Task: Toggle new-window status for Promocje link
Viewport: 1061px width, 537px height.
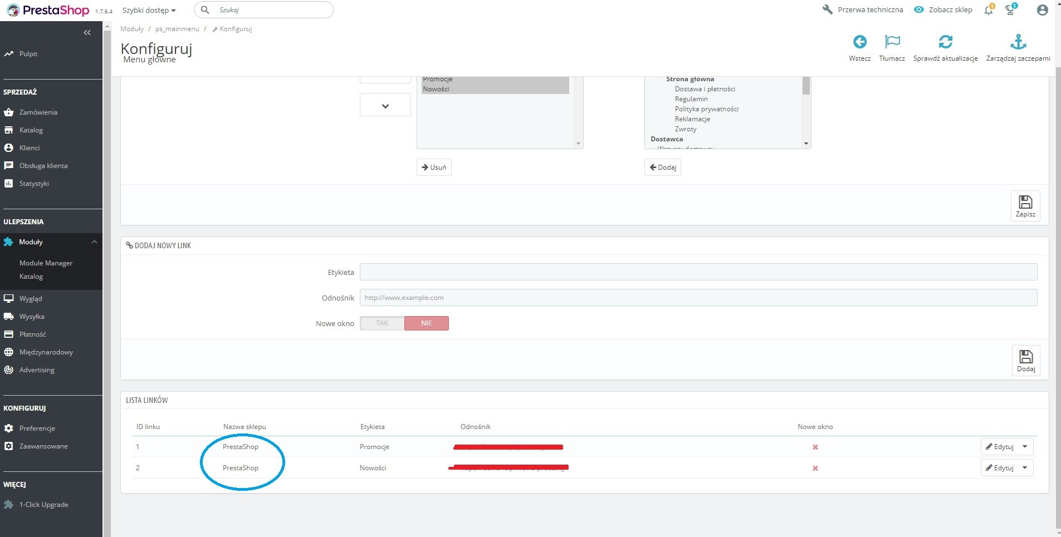Action: click(x=815, y=447)
